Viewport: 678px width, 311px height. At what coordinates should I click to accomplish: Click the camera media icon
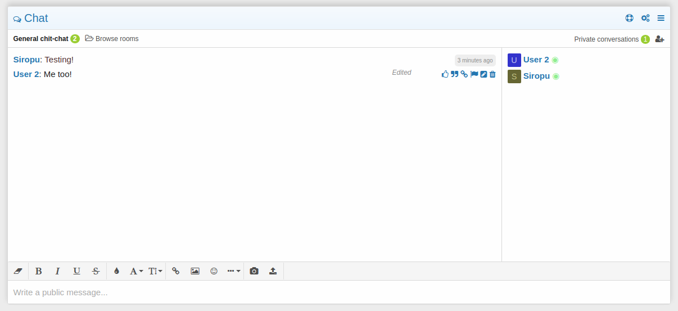254,271
